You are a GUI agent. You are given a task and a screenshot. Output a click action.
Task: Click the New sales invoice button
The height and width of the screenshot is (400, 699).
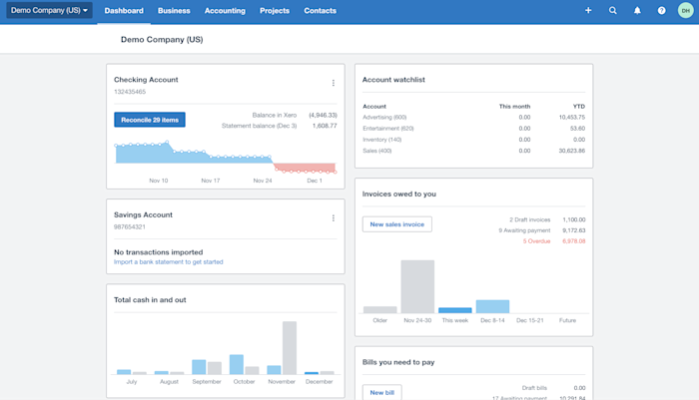coord(396,224)
